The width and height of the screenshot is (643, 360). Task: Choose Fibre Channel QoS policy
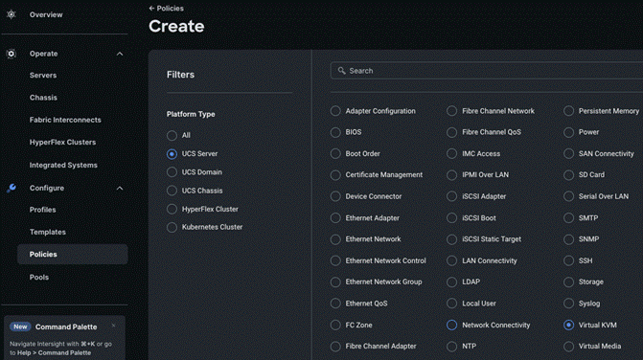click(x=452, y=132)
